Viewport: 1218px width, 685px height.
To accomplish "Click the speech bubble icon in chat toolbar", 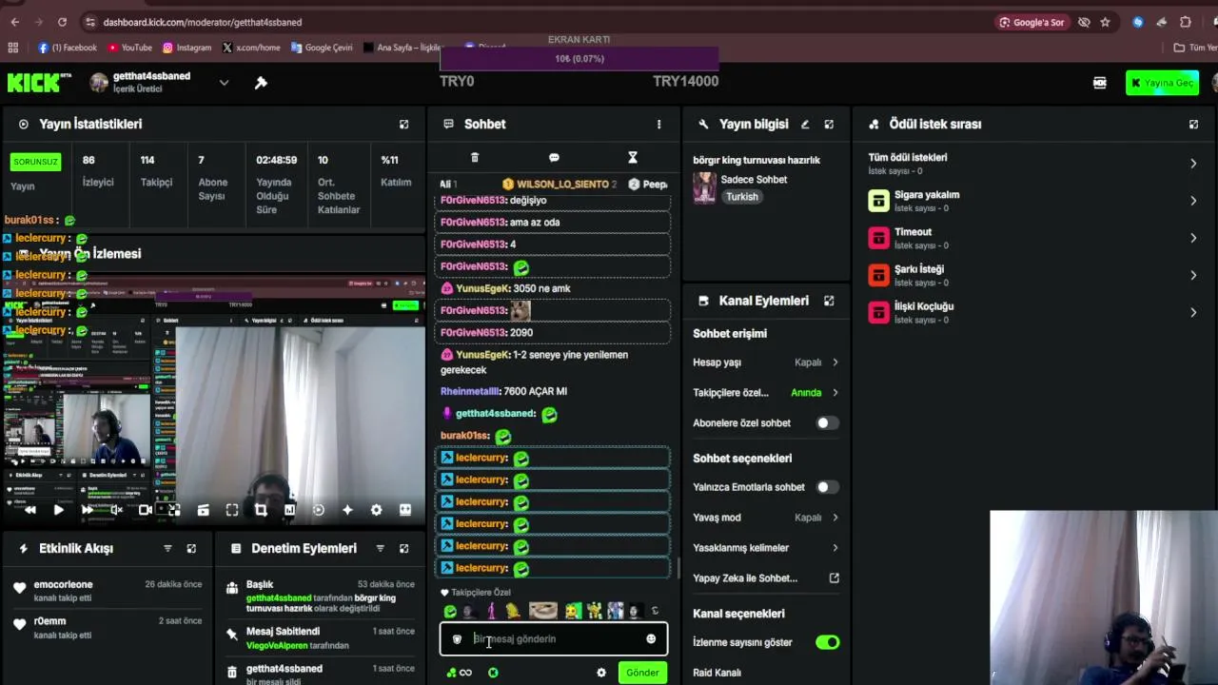I will pos(554,157).
